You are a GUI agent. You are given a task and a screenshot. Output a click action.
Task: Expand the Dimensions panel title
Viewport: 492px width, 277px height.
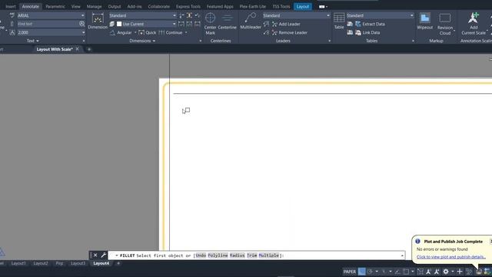[x=142, y=41]
